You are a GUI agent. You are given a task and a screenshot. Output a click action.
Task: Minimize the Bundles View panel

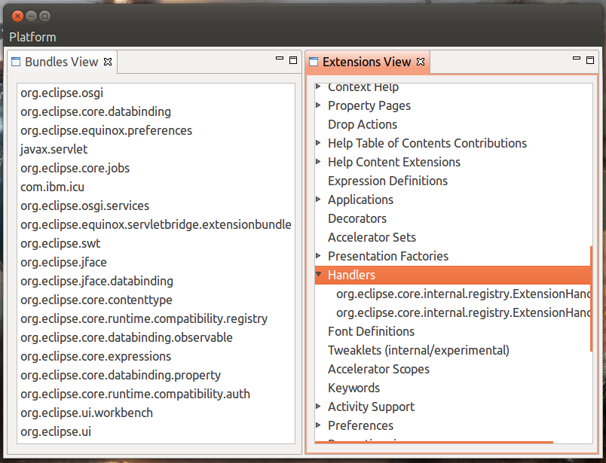point(280,59)
